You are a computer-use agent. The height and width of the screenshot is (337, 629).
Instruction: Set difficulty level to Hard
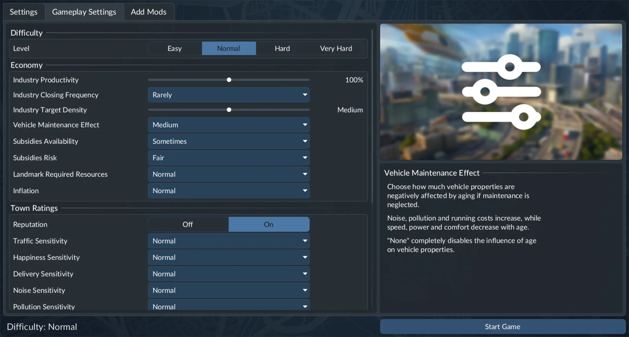click(282, 48)
